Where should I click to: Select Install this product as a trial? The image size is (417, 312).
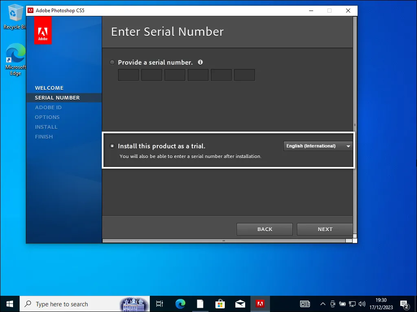[112, 146]
